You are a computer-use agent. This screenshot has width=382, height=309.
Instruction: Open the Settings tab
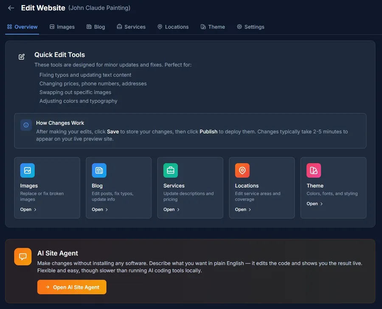250,27
